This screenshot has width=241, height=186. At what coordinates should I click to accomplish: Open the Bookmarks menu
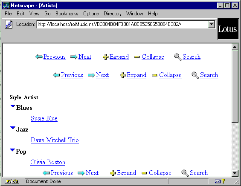(x=67, y=14)
